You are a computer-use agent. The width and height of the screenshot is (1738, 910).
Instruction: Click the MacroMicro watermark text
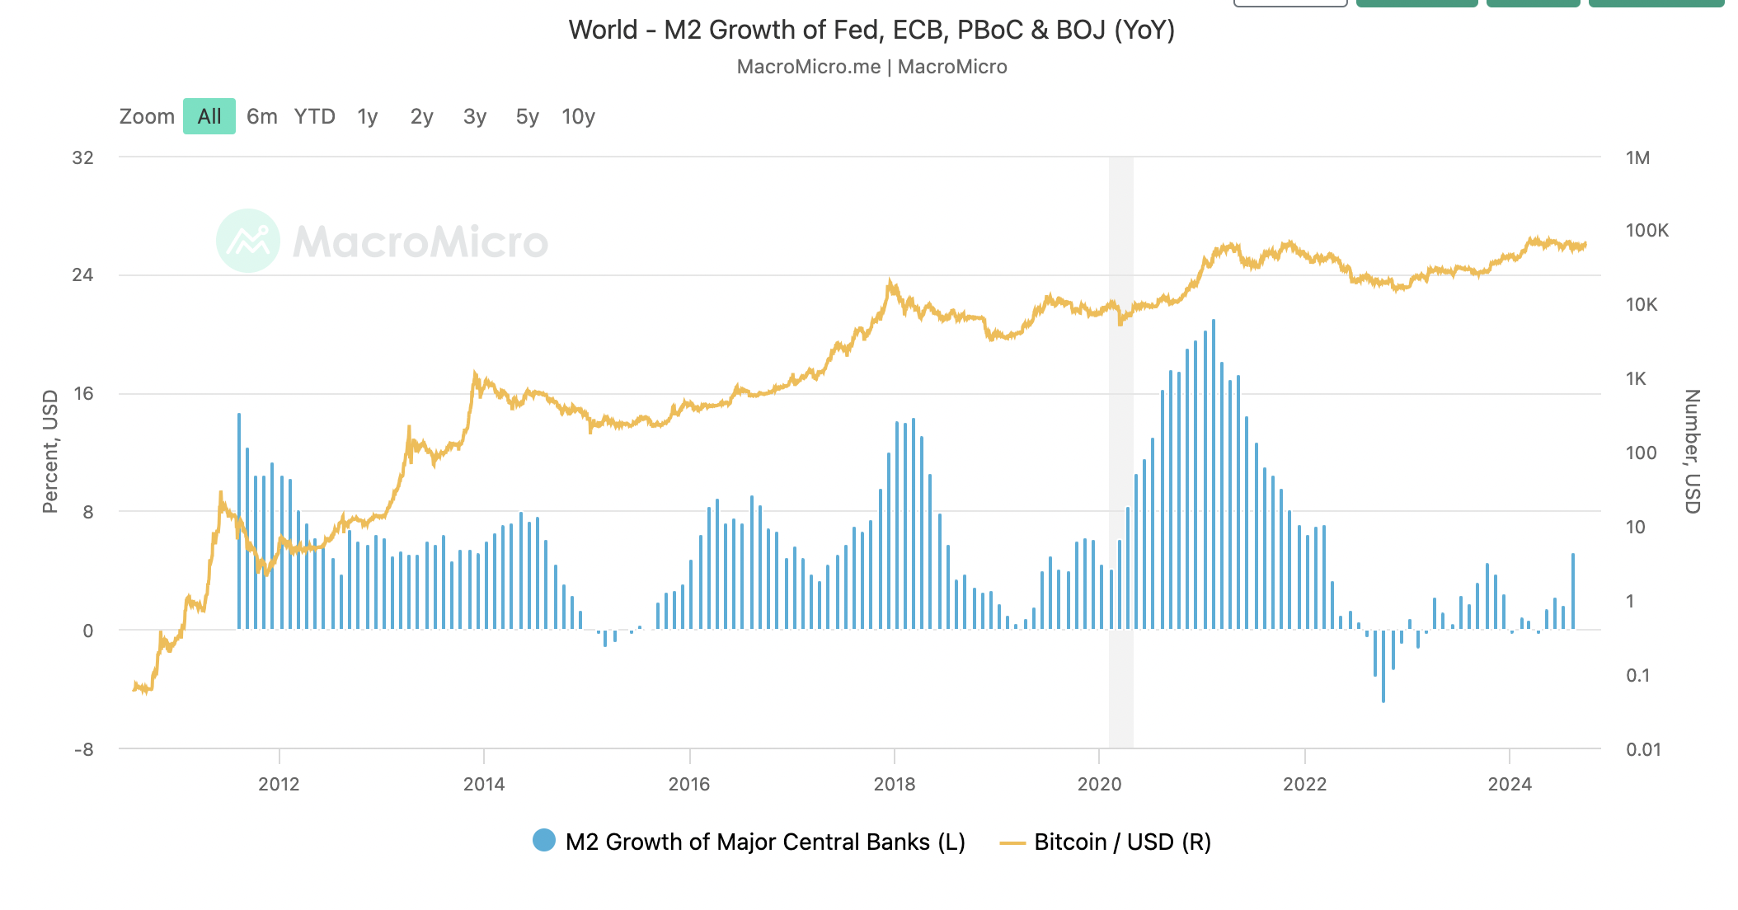pyautogui.click(x=420, y=242)
